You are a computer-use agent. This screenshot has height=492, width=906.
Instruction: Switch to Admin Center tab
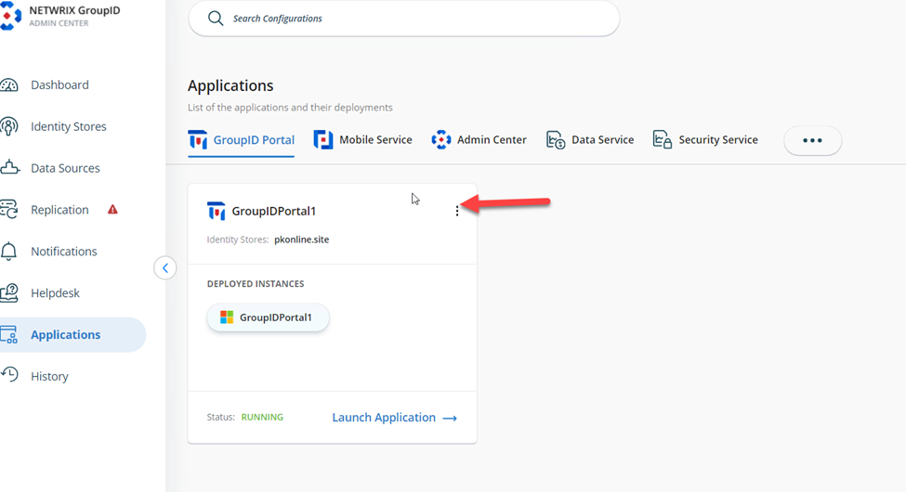click(x=479, y=140)
